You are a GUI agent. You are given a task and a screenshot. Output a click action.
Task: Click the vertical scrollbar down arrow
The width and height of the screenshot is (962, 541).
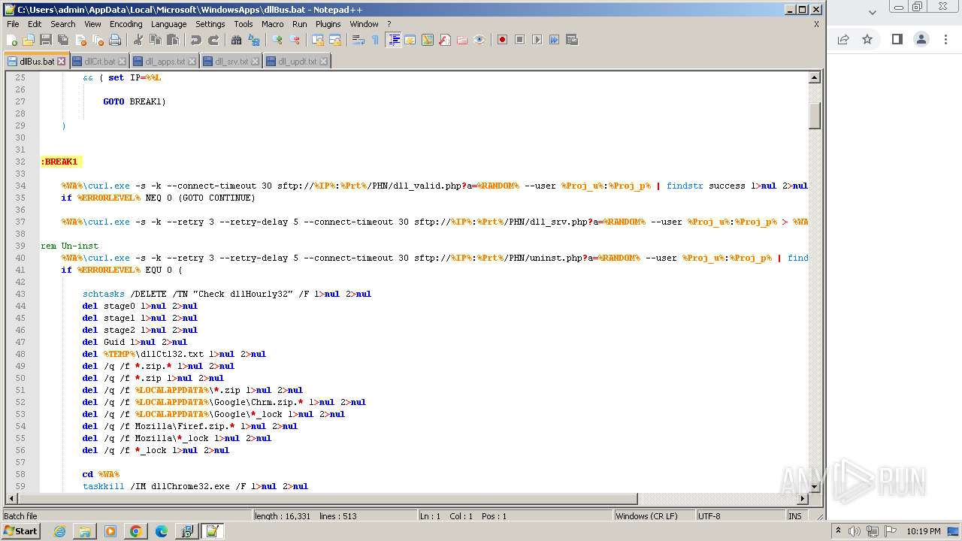tap(815, 487)
